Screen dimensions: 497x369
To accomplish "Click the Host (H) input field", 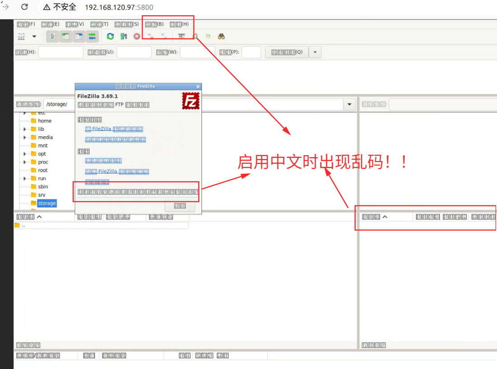I will coord(61,52).
